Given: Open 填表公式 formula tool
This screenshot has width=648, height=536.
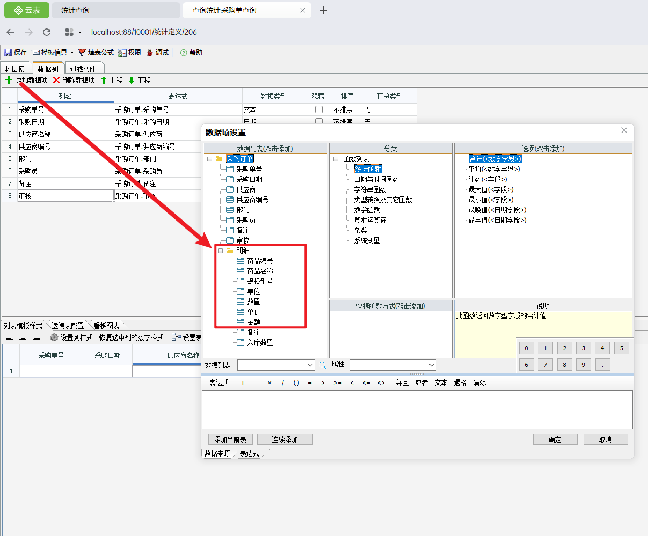Looking at the screenshot, I should tap(82, 53).
